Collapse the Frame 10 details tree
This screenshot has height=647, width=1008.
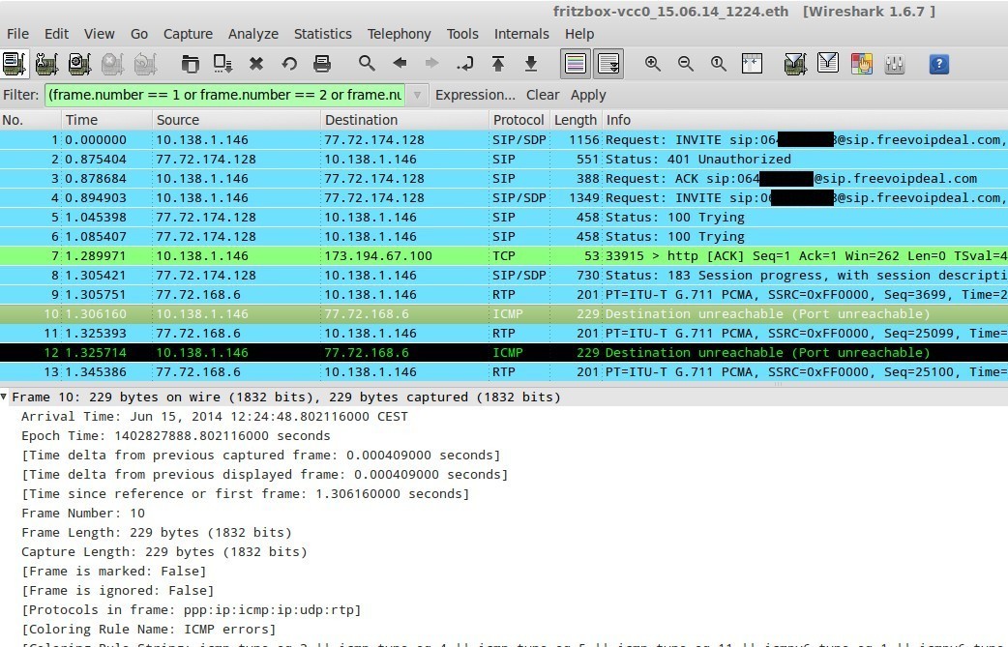5,397
